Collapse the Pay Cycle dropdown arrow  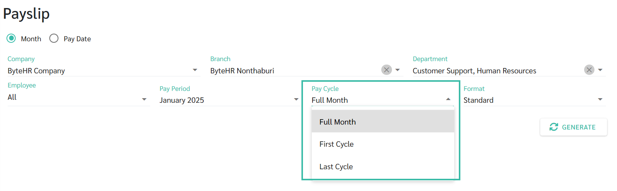coord(448,100)
